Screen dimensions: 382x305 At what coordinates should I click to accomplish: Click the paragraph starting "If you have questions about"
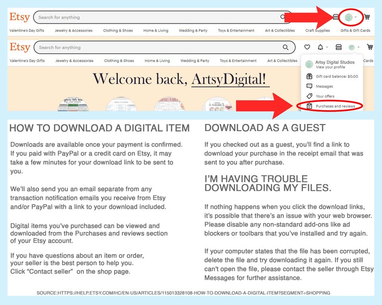pyautogui.click(x=77, y=263)
